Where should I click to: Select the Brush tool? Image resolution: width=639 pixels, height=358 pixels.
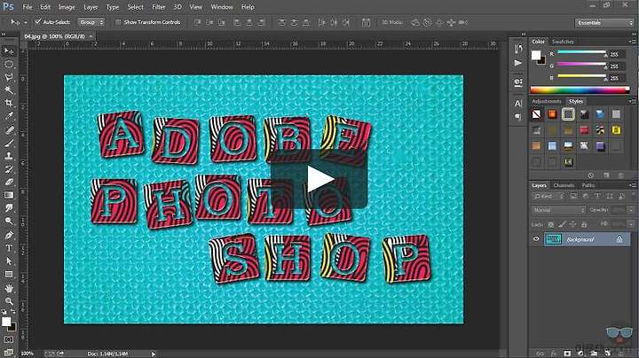point(9,144)
